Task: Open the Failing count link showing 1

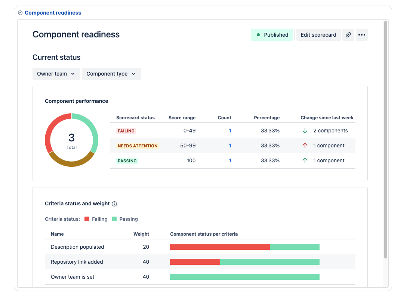Action: [x=230, y=131]
